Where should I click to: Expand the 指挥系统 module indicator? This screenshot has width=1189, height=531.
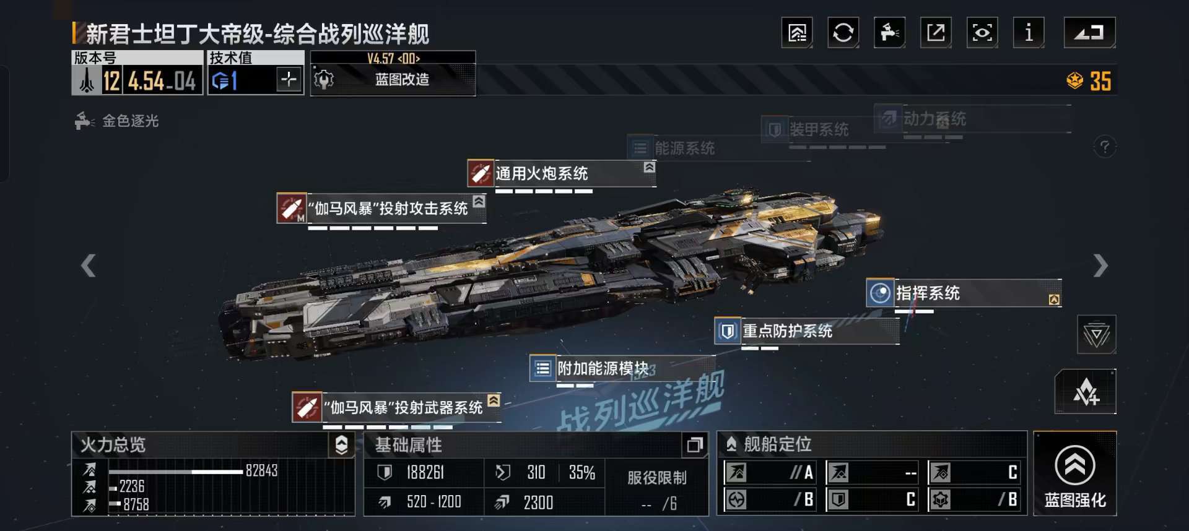click(1054, 300)
